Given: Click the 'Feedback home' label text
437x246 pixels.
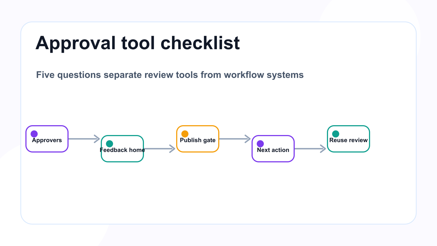Looking at the screenshot, I should tap(122, 150).
